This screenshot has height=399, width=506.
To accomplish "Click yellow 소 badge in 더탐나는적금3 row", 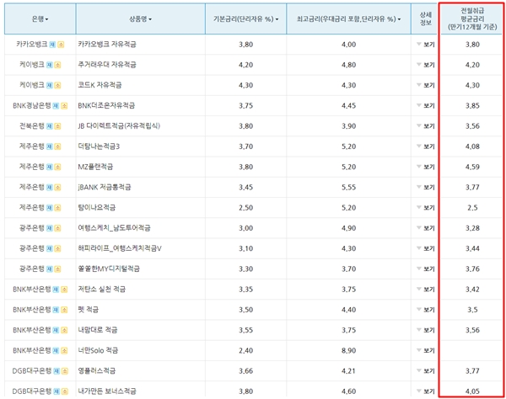I will [57, 146].
